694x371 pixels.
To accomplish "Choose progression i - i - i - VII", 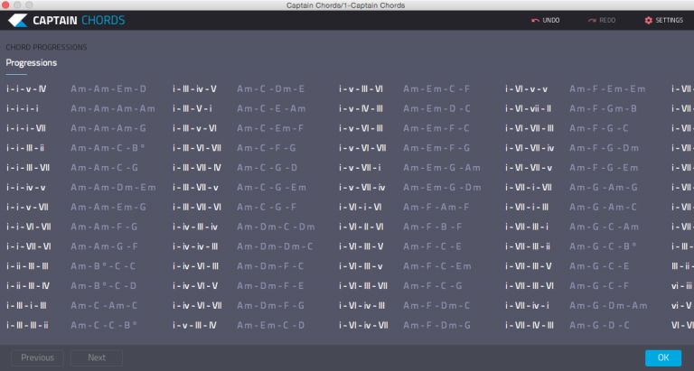I will coord(26,128).
